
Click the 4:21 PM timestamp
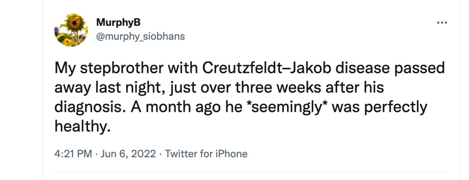tap(73, 153)
